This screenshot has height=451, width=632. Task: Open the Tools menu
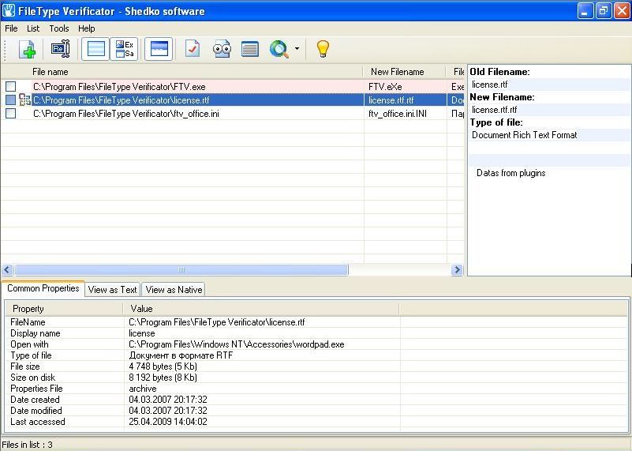[59, 28]
